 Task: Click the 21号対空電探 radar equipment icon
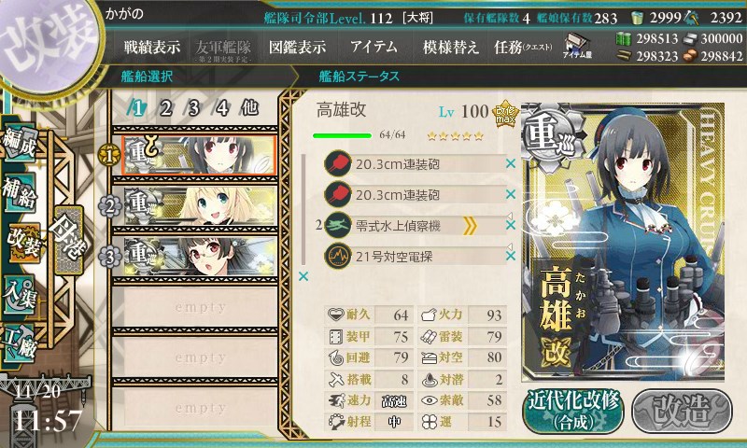337,256
